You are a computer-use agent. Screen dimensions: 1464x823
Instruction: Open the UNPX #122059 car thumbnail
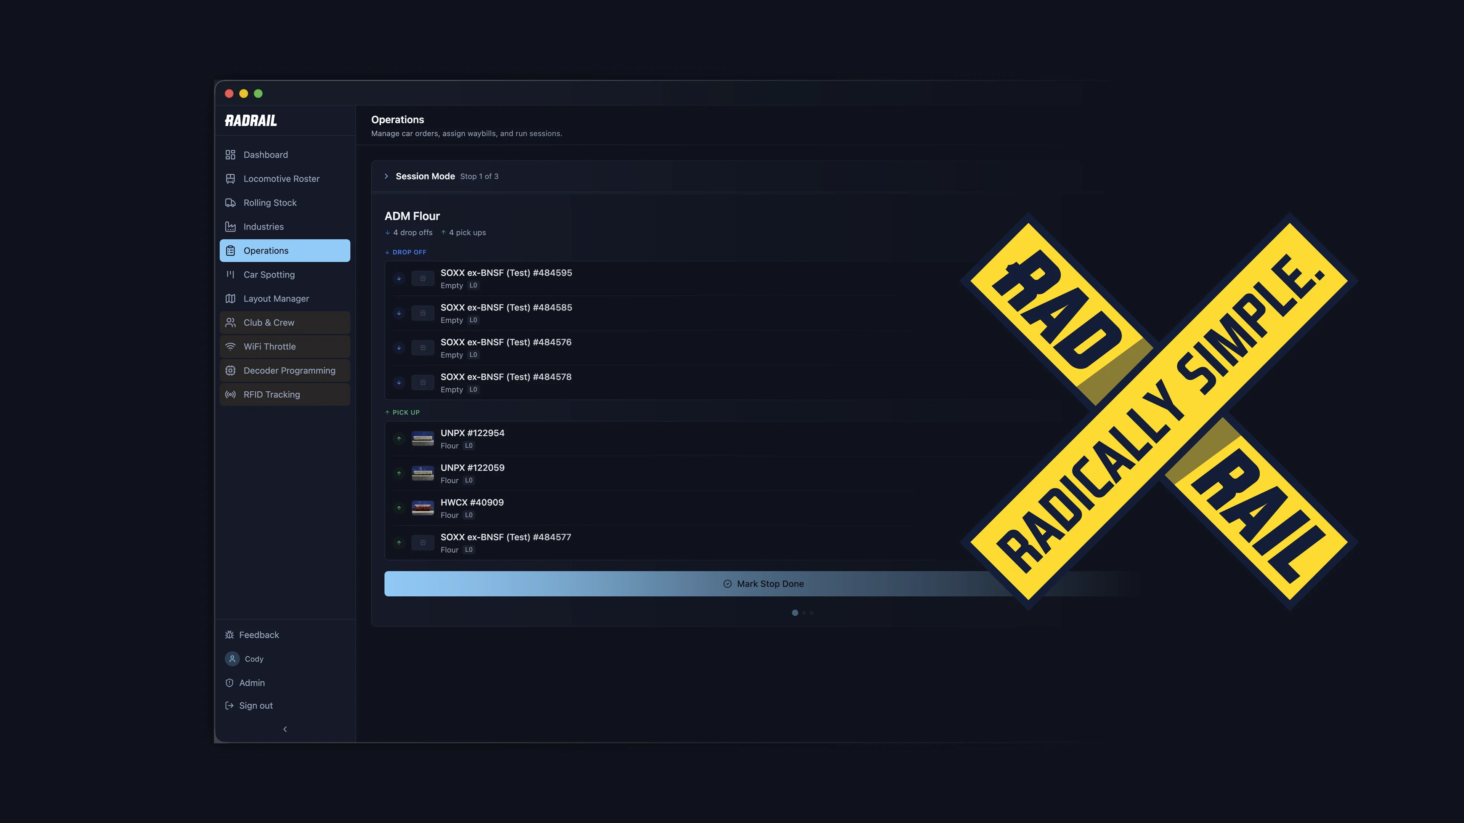[x=423, y=473]
